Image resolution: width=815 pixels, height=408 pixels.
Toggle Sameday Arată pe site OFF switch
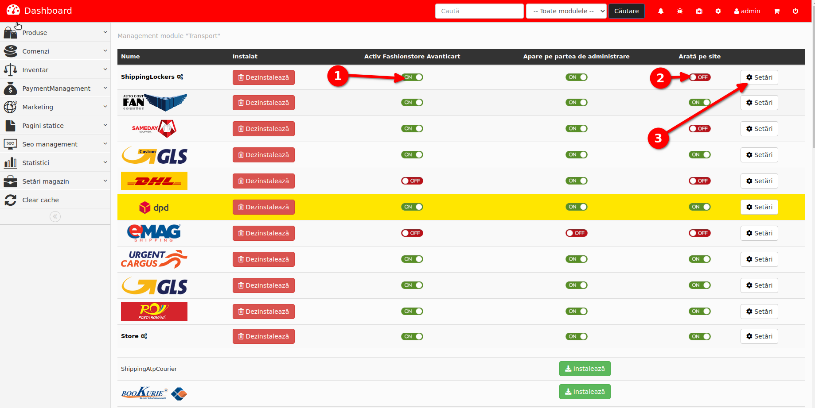point(700,128)
